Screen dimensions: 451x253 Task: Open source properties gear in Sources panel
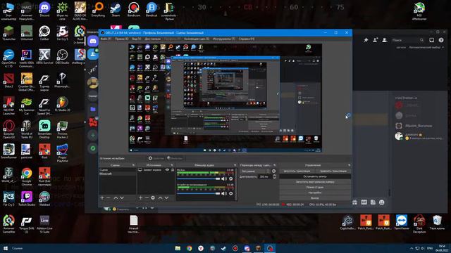(153, 198)
